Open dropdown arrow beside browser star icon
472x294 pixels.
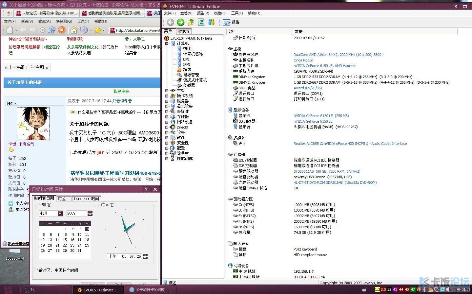tap(103, 30)
